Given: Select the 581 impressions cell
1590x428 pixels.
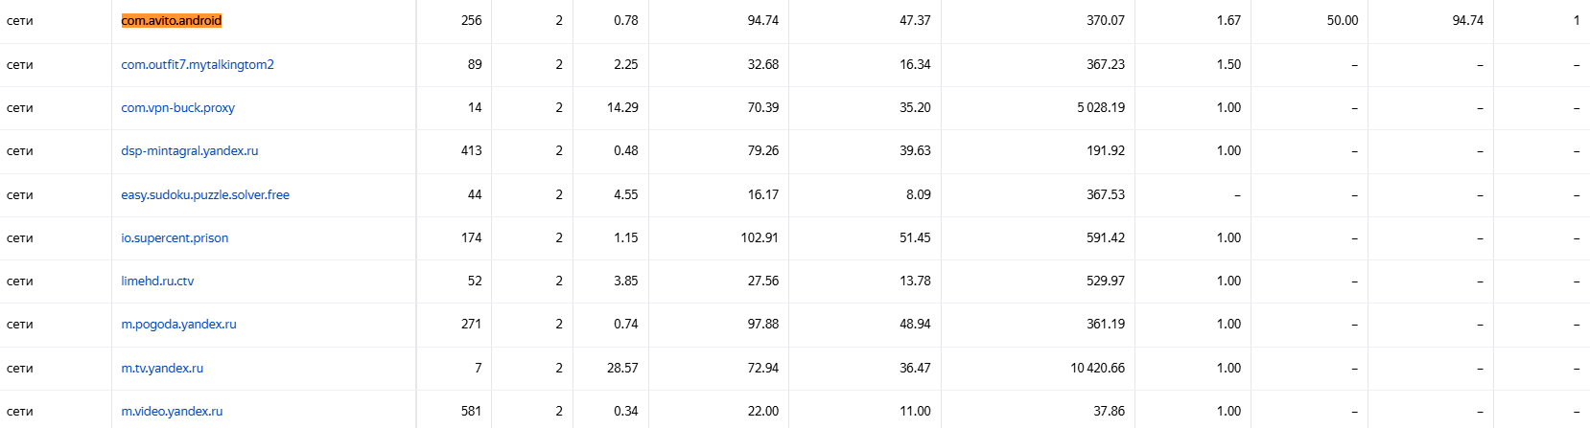Looking at the screenshot, I should tap(471, 411).
